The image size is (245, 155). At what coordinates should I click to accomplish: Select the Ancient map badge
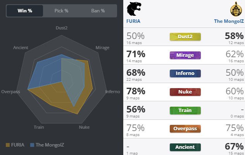point(185,147)
